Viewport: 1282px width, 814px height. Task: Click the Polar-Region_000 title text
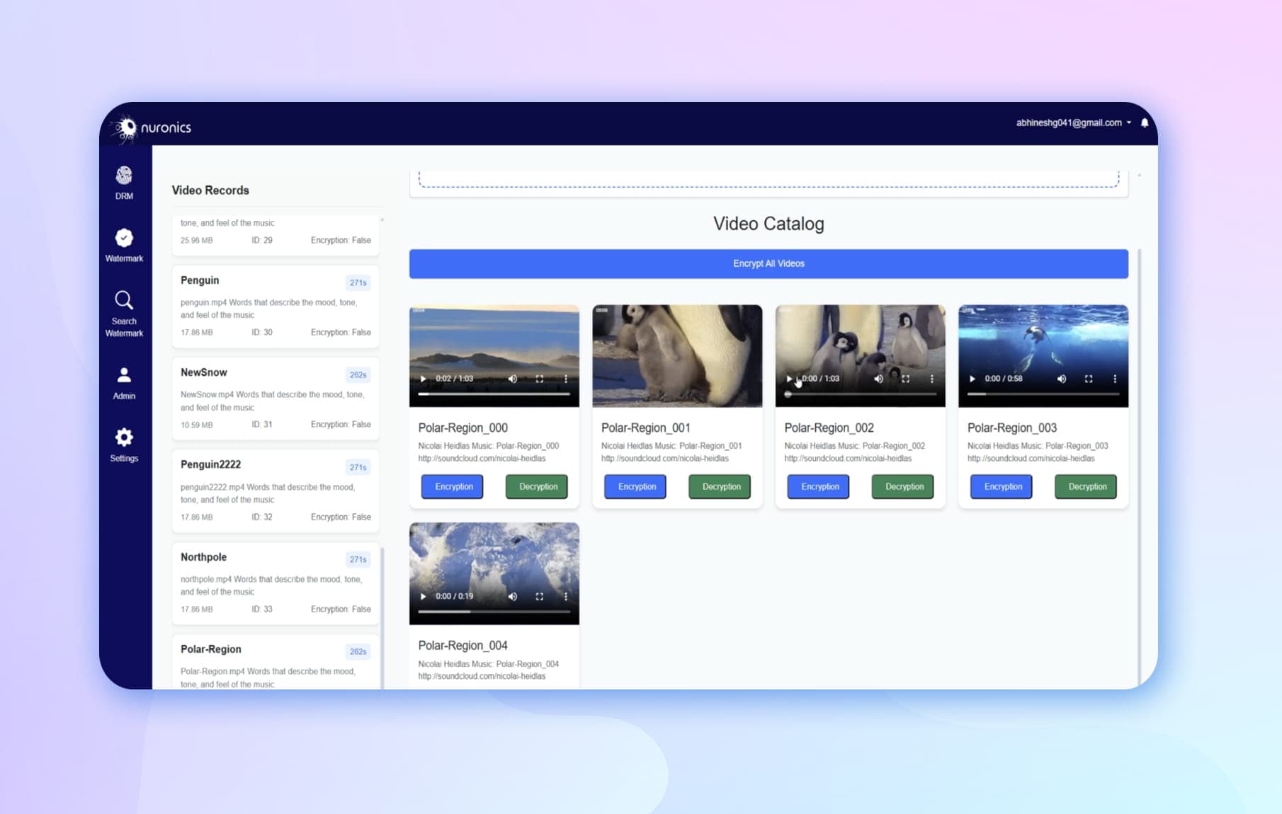463,428
